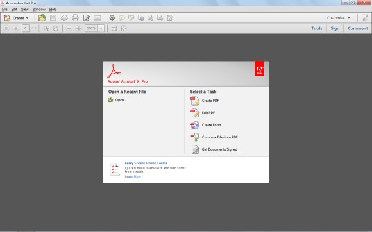Click Combine Files into PDF label
The image size is (372, 232).
click(x=220, y=137)
